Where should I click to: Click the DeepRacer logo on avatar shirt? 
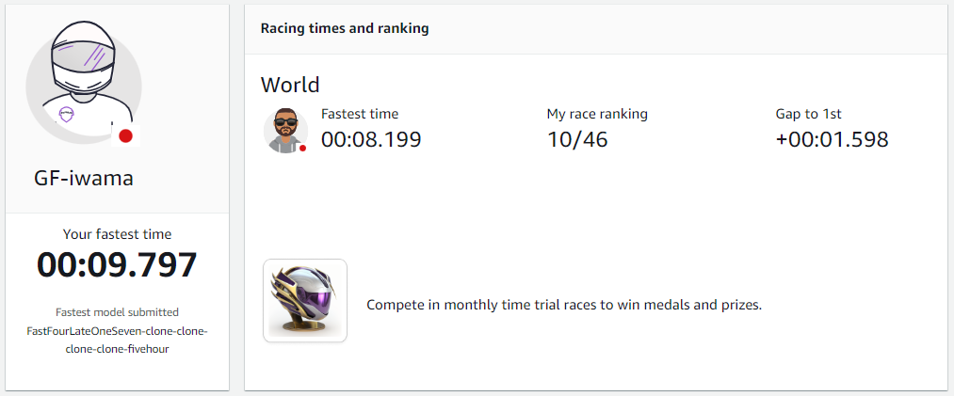click(66, 114)
